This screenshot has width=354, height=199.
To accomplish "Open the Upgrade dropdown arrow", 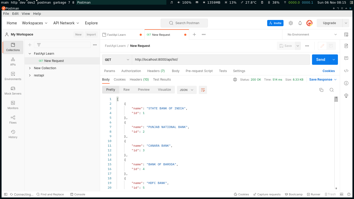I will coord(346,23).
